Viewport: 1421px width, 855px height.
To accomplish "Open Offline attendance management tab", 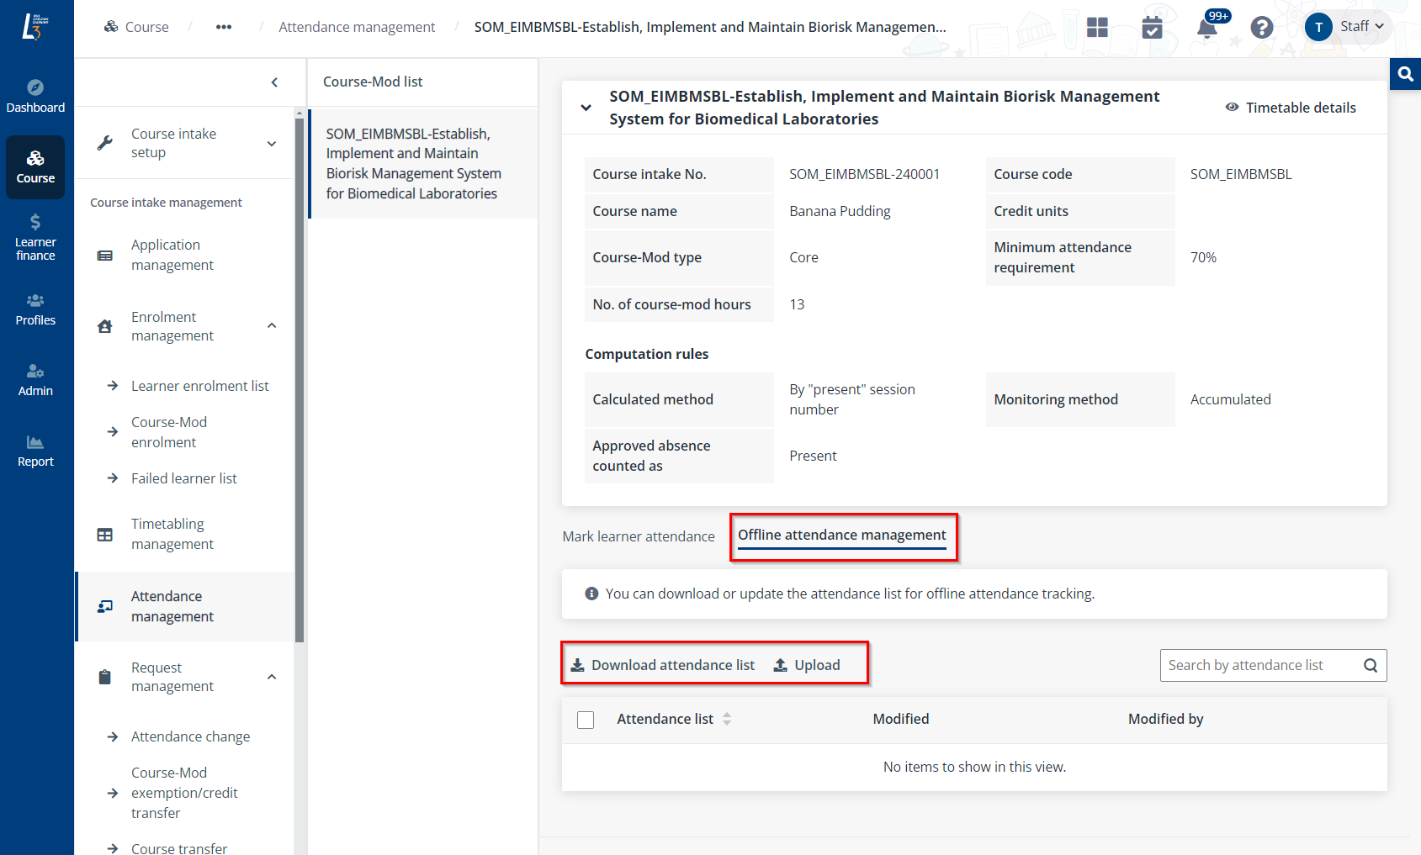I will (x=841, y=535).
